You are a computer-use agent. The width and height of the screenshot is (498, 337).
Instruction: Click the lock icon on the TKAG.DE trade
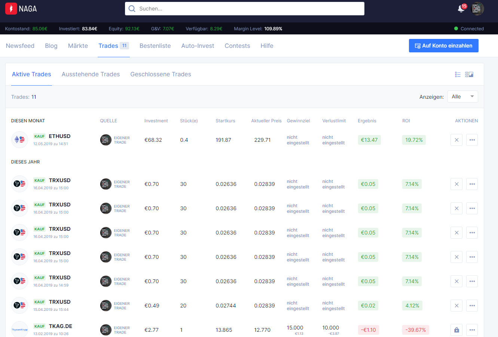pos(456,330)
